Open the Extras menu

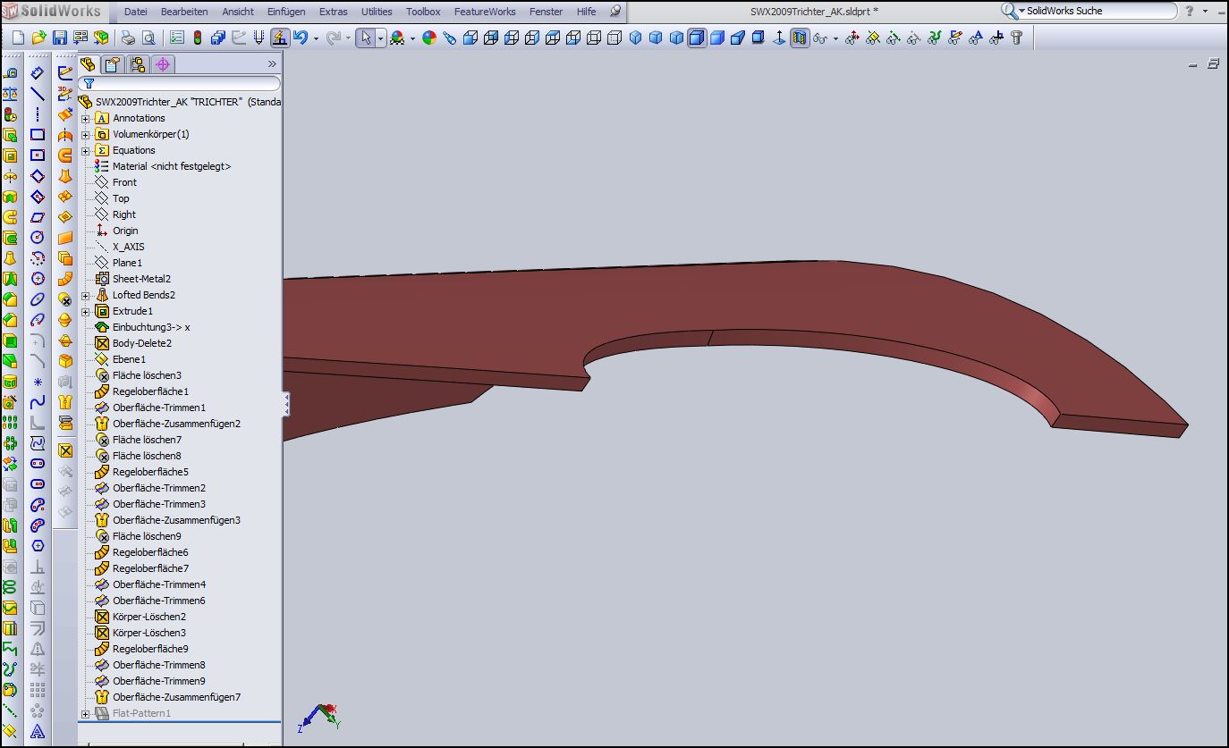pyautogui.click(x=334, y=12)
